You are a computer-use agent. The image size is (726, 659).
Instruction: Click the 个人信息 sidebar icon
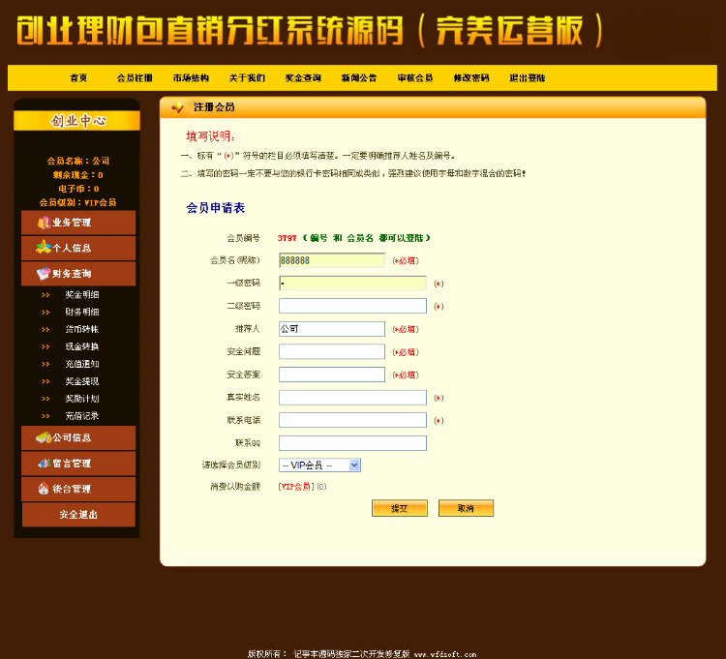pyautogui.click(x=44, y=247)
